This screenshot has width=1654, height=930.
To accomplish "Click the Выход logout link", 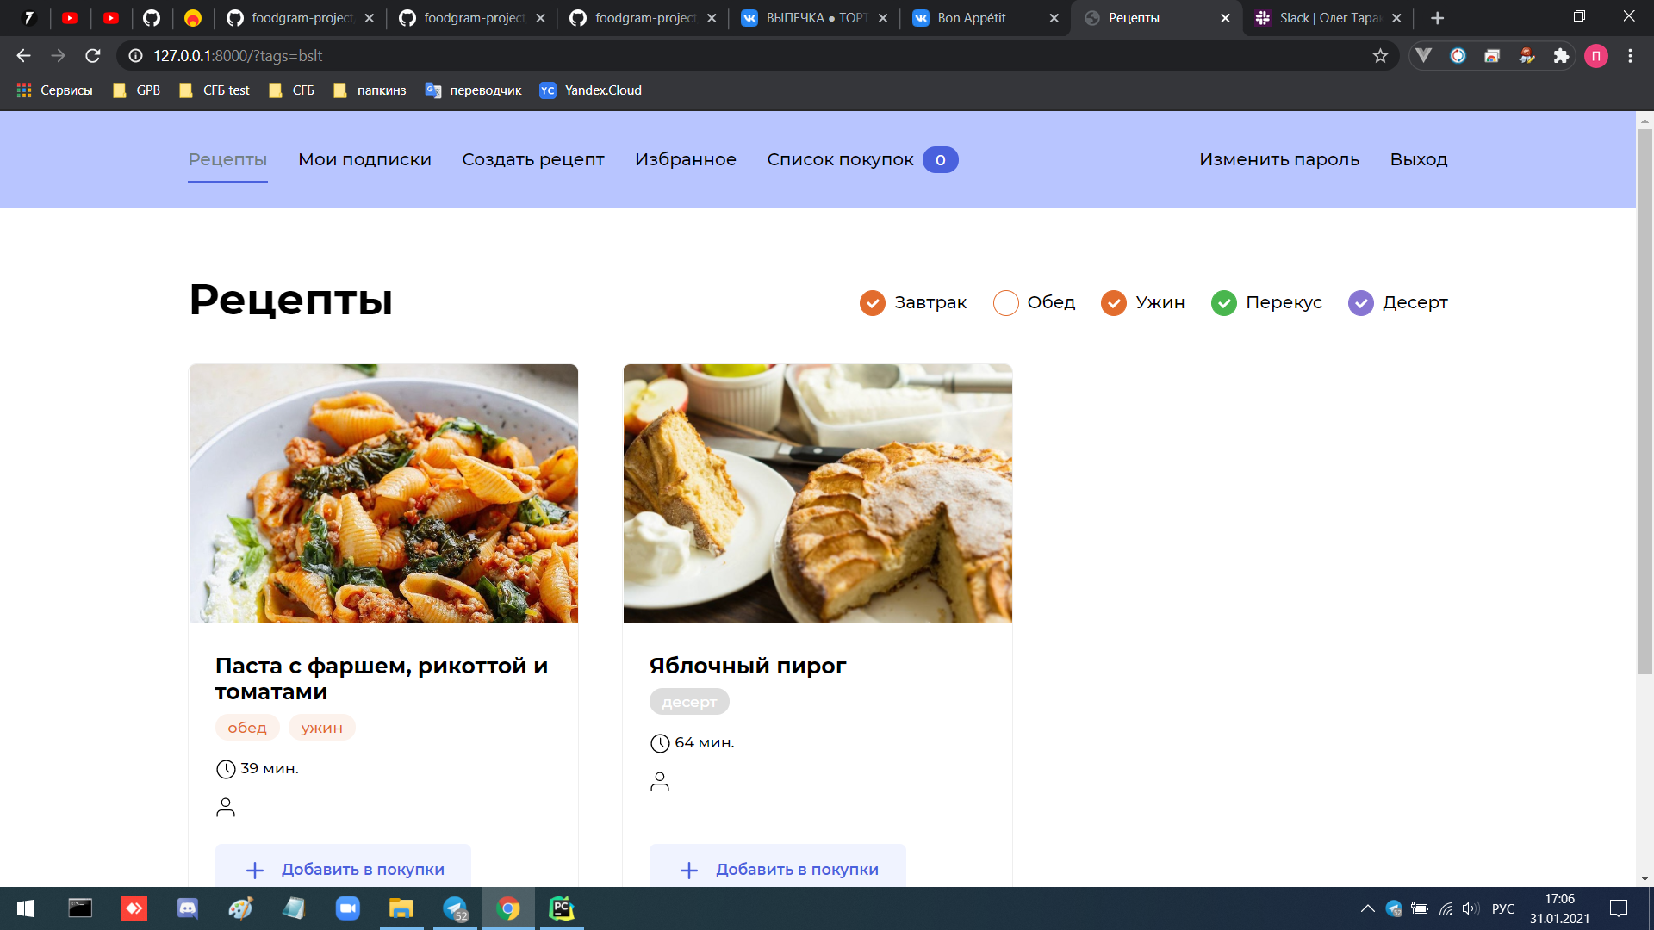I will pos(1418,159).
